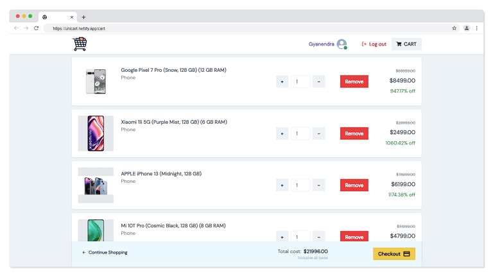Open the CART button in header
The image size is (493, 276).
click(406, 44)
